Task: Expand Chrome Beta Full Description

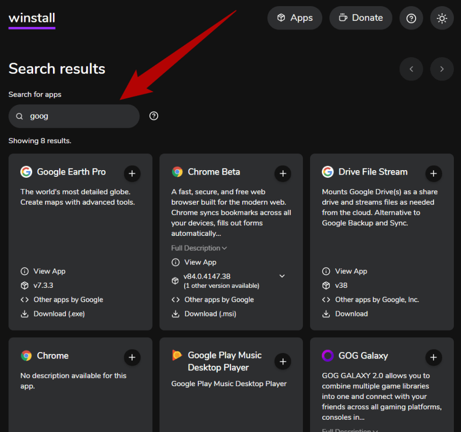Action: click(x=199, y=248)
